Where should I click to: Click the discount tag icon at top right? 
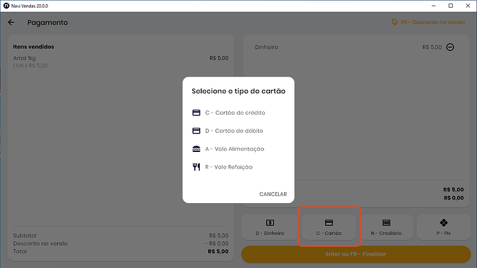395,22
